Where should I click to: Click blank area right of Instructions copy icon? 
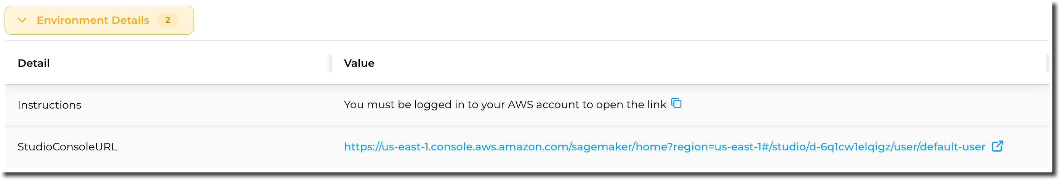pyautogui.click(x=864, y=105)
